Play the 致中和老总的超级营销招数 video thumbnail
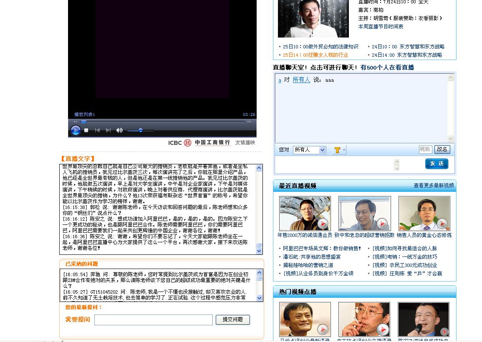 [x=365, y=213]
